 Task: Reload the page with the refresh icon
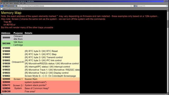pos(9,6)
